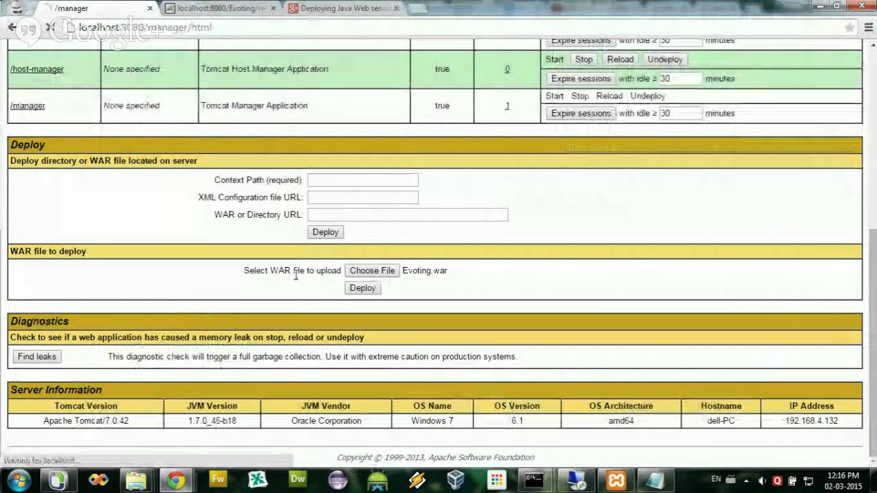Image resolution: width=877 pixels, height=493 pixels.
Task: Edit idle minutes field for host-manager
Action: [x=680, y=79]
